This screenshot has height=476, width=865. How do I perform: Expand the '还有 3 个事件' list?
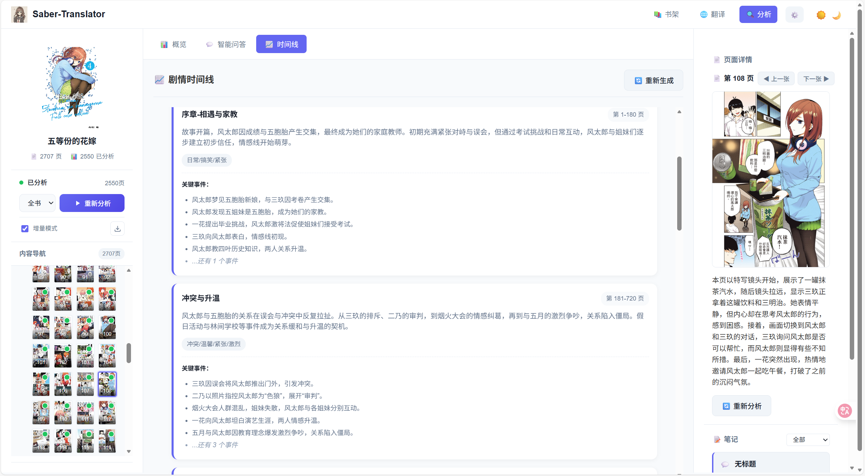[215, 445]
